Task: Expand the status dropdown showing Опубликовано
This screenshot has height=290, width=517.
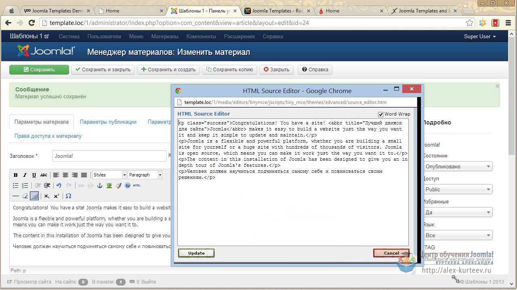Action: pos(458,166)
